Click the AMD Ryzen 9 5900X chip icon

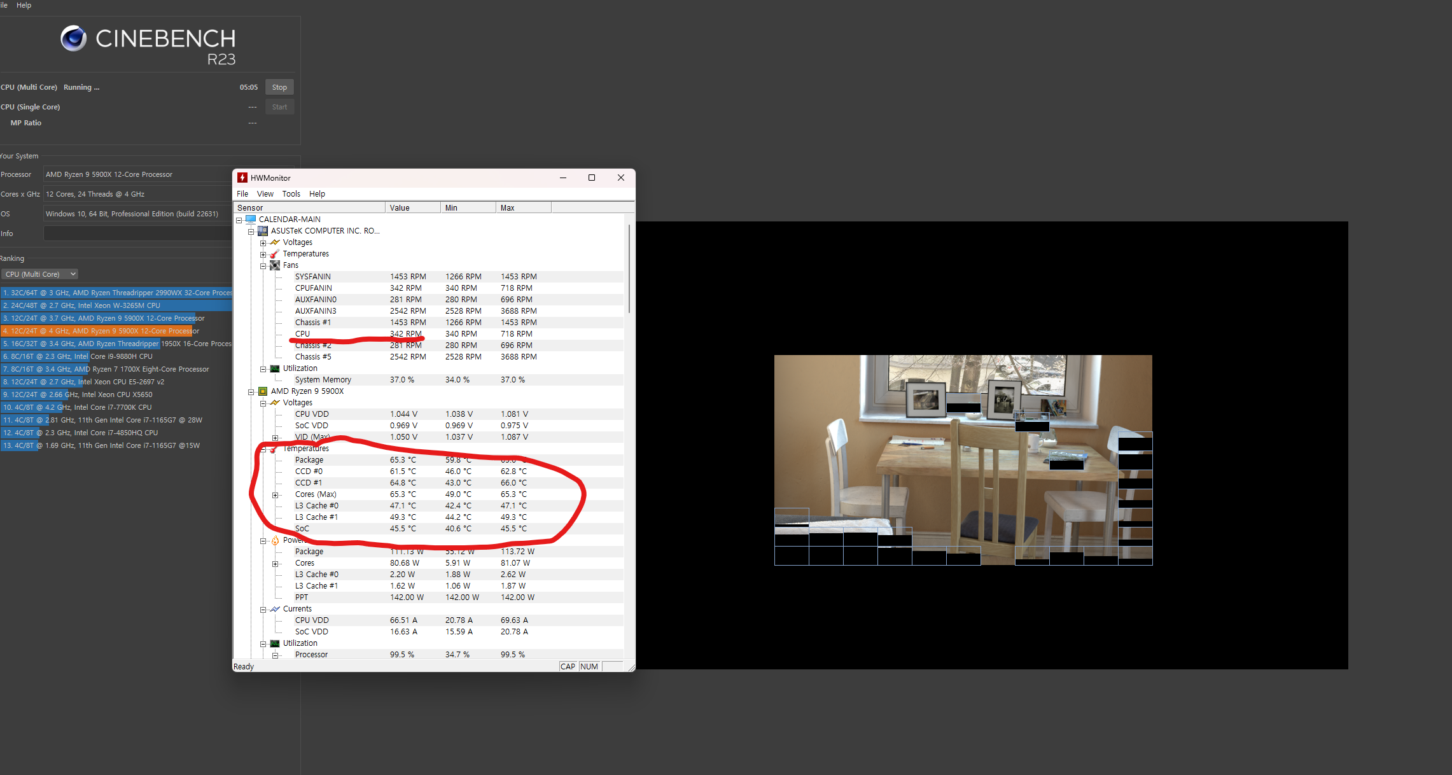pos(263,391)
